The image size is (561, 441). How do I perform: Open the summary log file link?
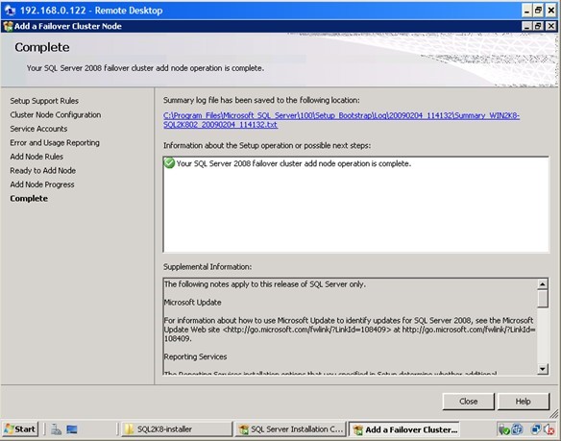tap(341, 120)
